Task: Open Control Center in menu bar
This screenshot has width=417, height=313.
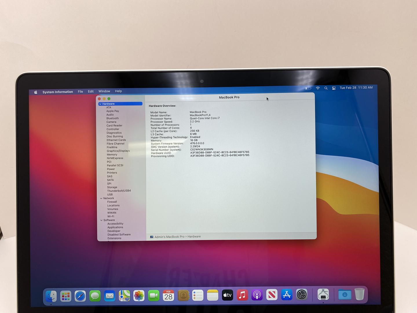Action: pos(334,88)
